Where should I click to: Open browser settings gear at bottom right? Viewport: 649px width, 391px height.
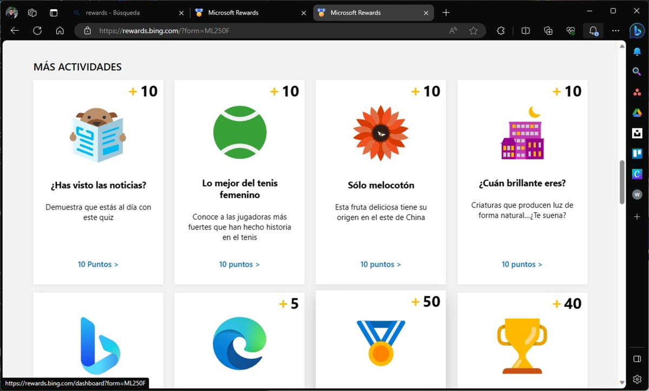pos(637,379)
